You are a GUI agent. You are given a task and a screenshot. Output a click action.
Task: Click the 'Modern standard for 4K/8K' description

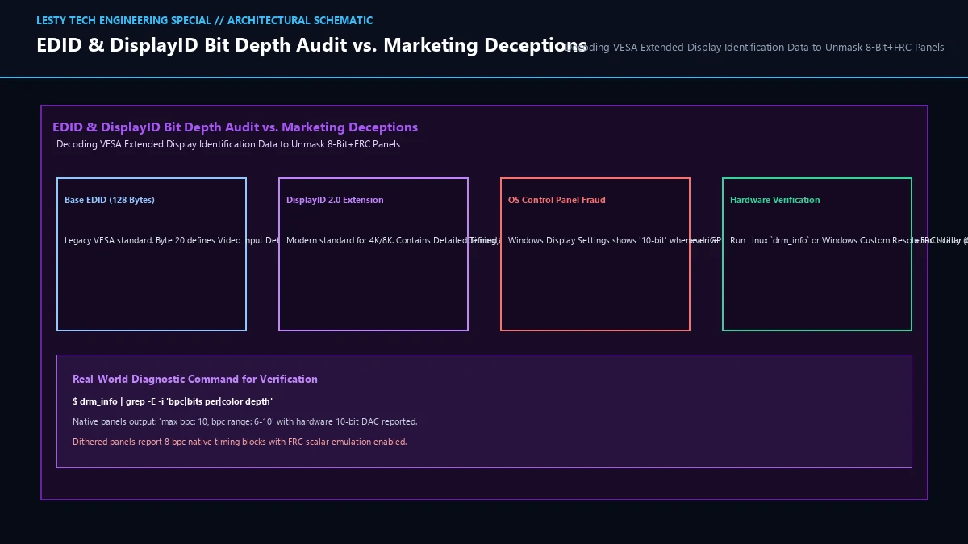click(394, 240)
